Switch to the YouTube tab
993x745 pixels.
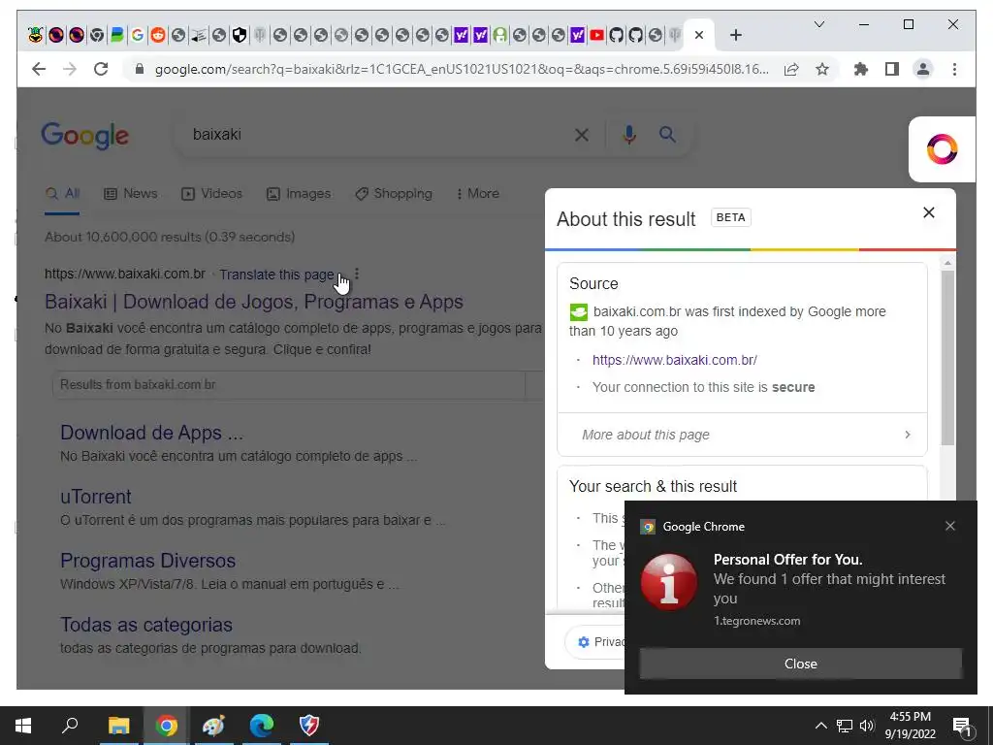click(596, 36)
